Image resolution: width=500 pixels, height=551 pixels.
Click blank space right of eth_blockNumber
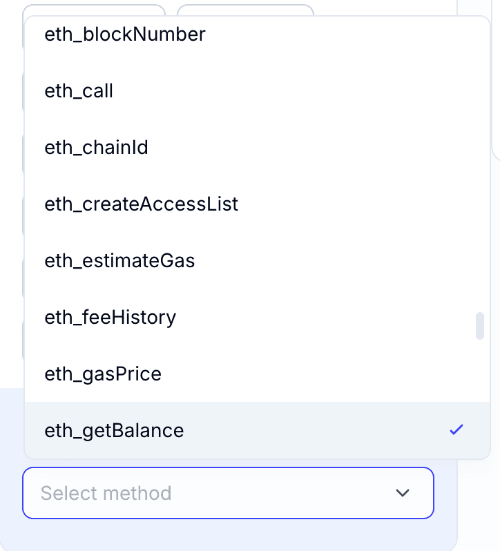[x=331, y=34]
